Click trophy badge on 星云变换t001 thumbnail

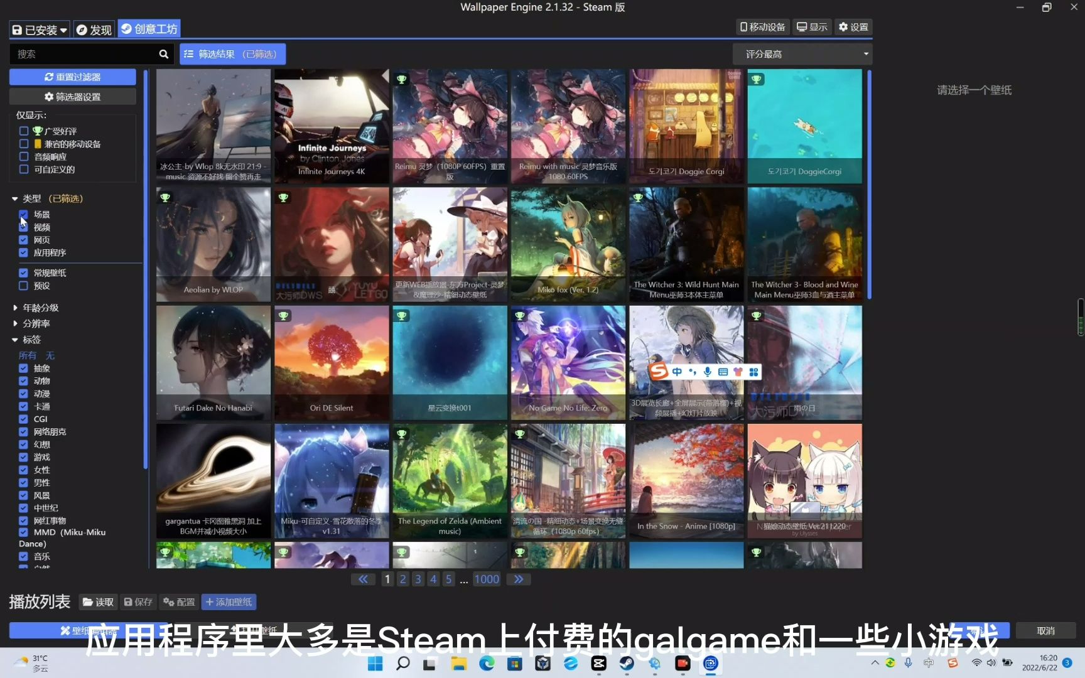[402, 316]
